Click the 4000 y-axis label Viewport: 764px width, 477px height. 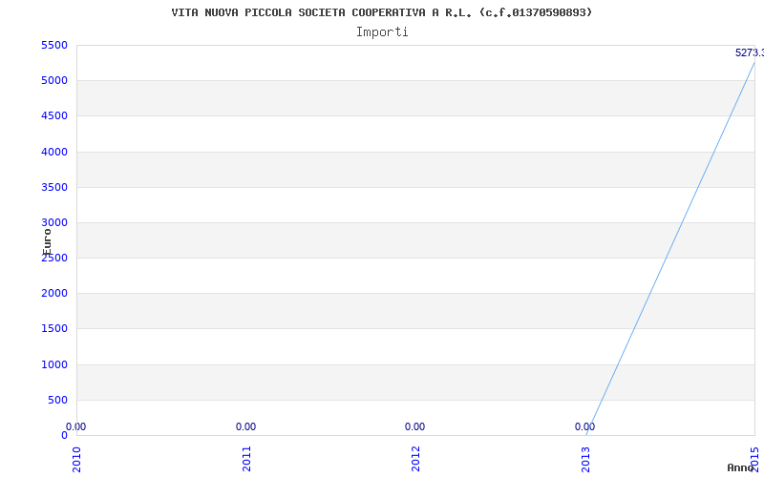pos(54,152)
